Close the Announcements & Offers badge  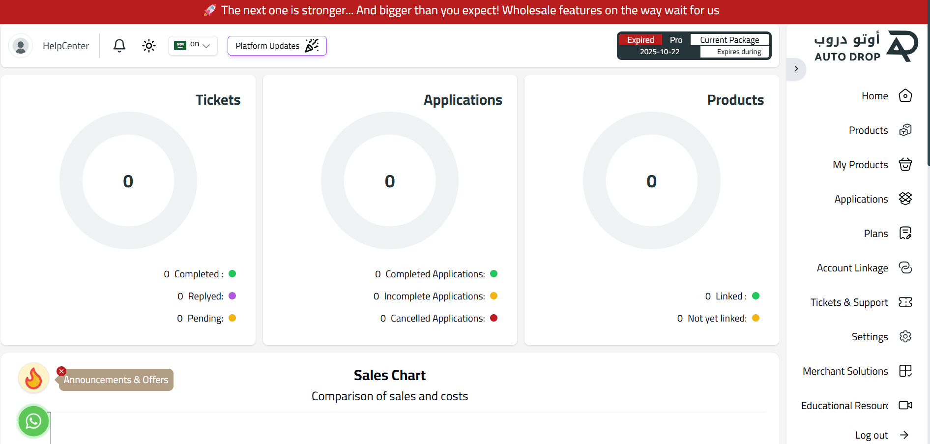pyautogui.click(x=61, y=371)
